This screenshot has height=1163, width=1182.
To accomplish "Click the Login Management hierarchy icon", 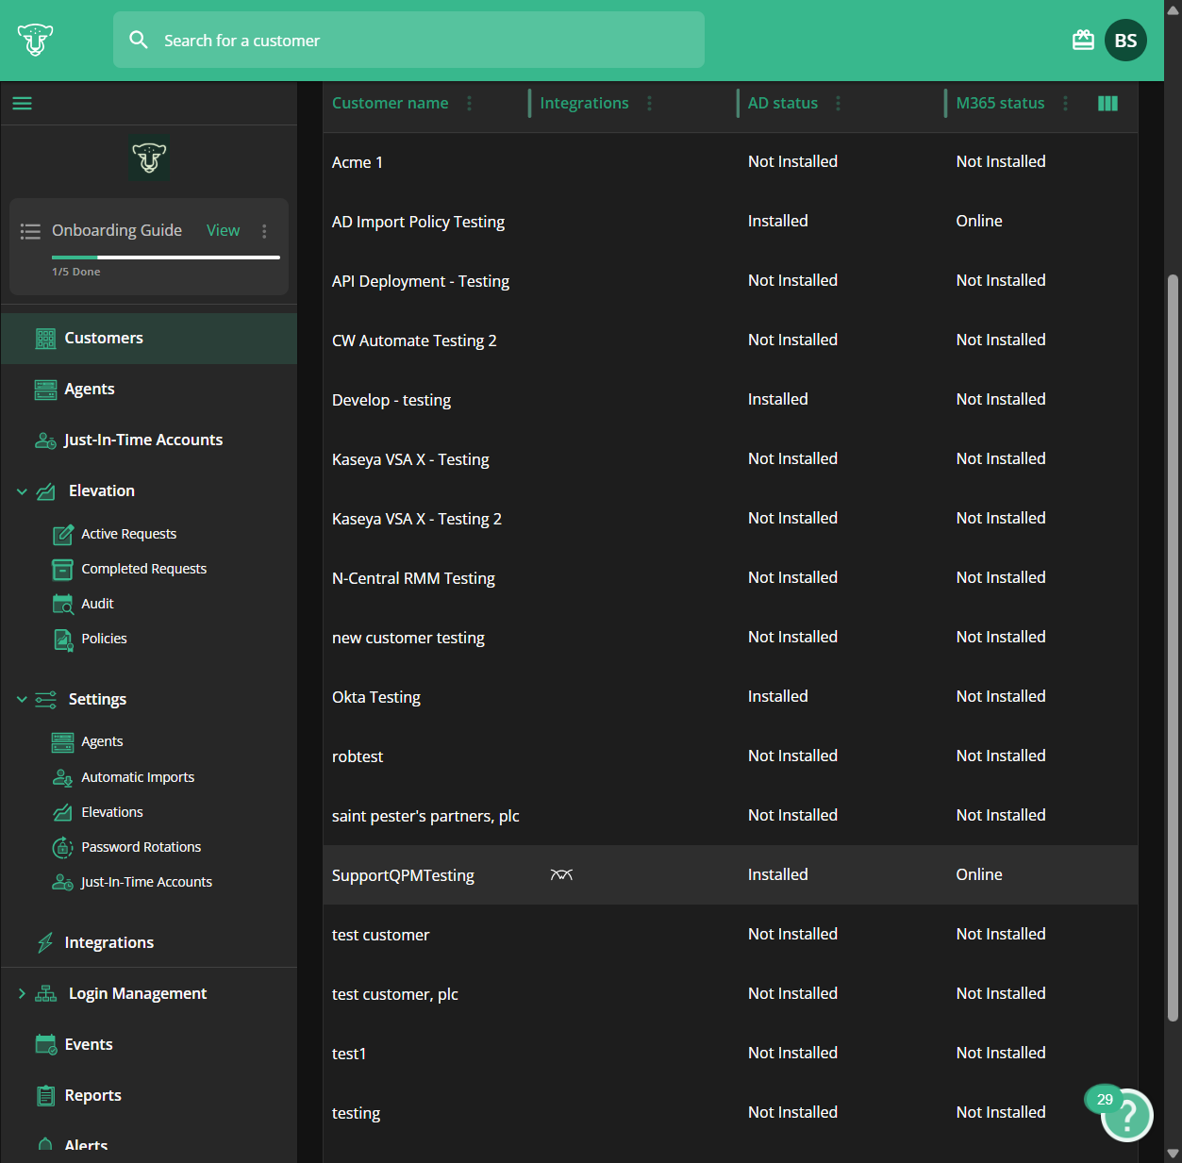I will [45, 994].
